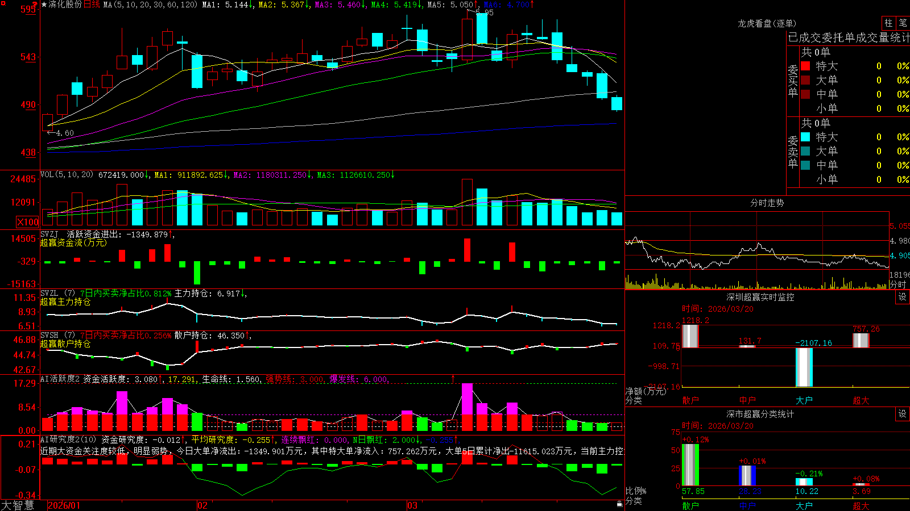Click the 已成交委托单成交量统计 header
This screenshot has height=511, width=910.
pyautogui.click(x=849, y=37)
